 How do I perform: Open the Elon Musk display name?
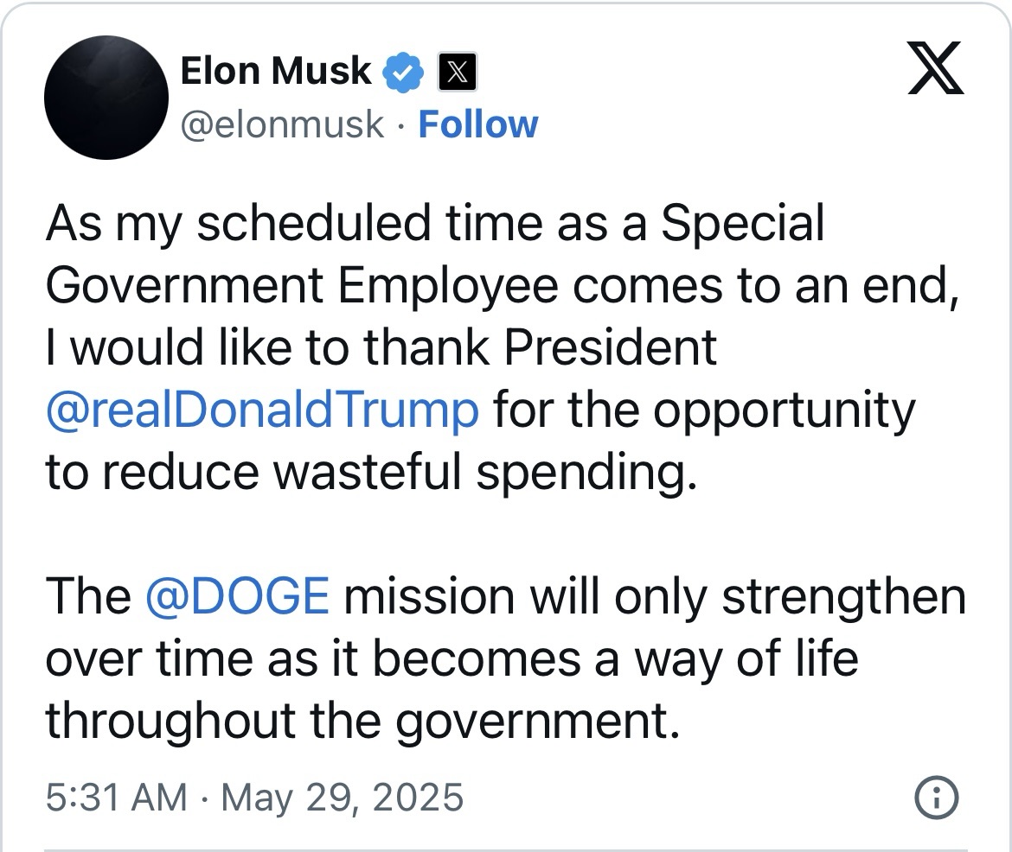coord(276,70)
